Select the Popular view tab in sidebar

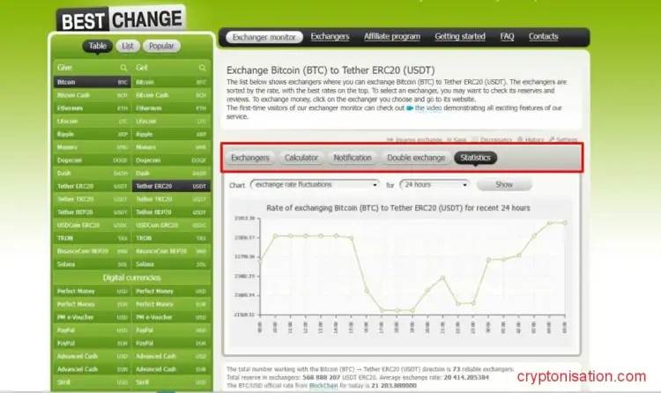161,46
